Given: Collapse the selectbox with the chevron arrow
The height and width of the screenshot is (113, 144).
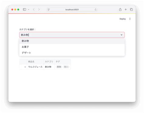Looking at the screenshot, I should (122, 35).
